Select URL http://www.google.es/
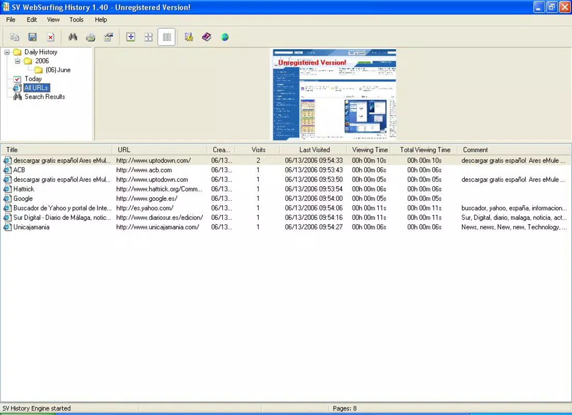Viewport: 572px width, 415px height. coord(147,198)
